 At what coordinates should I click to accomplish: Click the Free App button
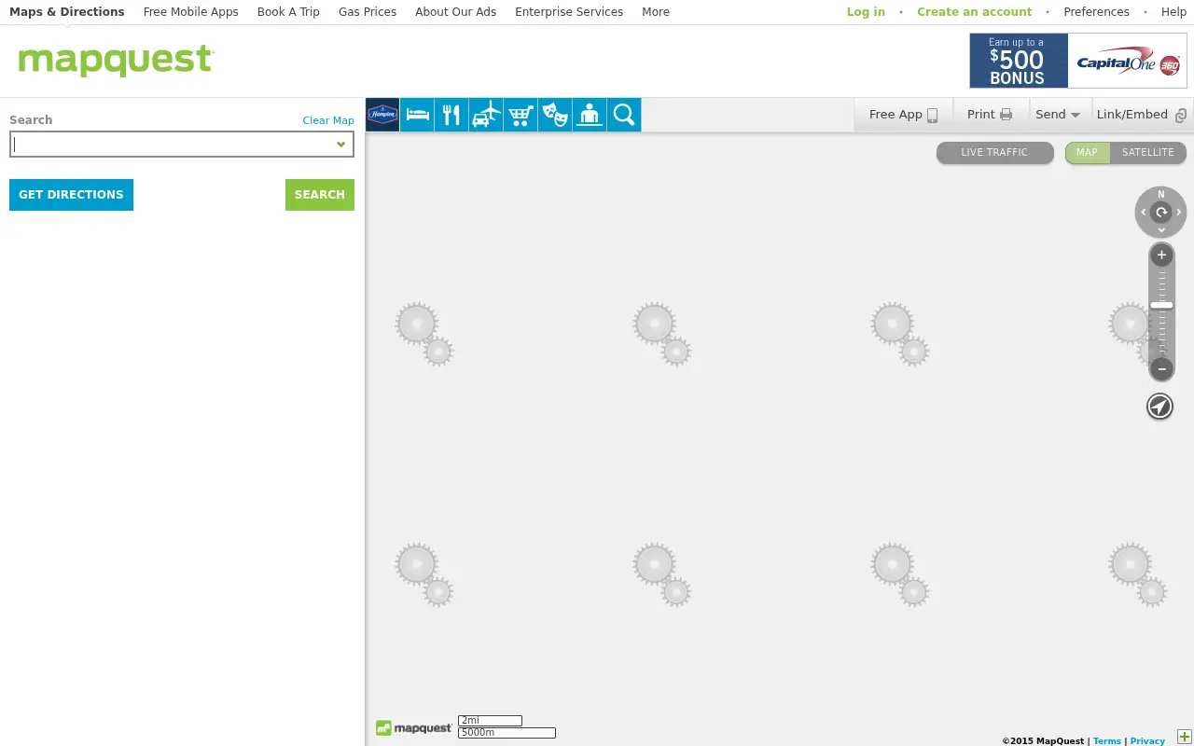pyautogui.click(x=903, y=115)
